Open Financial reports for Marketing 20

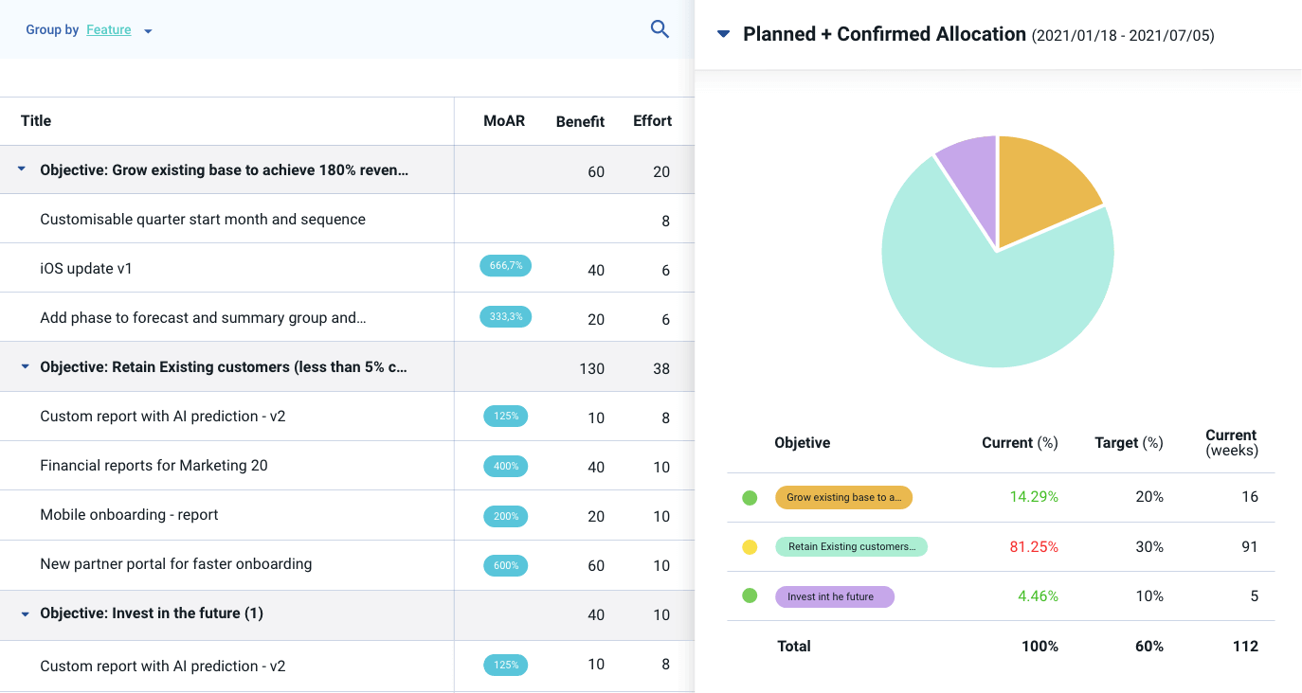(154, 465)
